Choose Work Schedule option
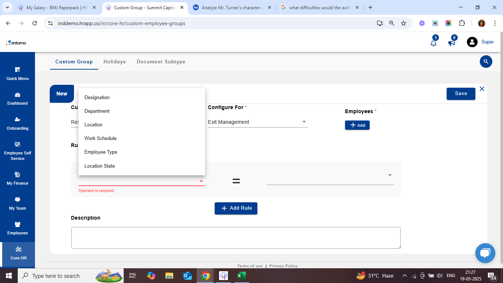Image resolution: width=503 pixels, height=283 pixels. pyautogui.click(x=101, y=139)
